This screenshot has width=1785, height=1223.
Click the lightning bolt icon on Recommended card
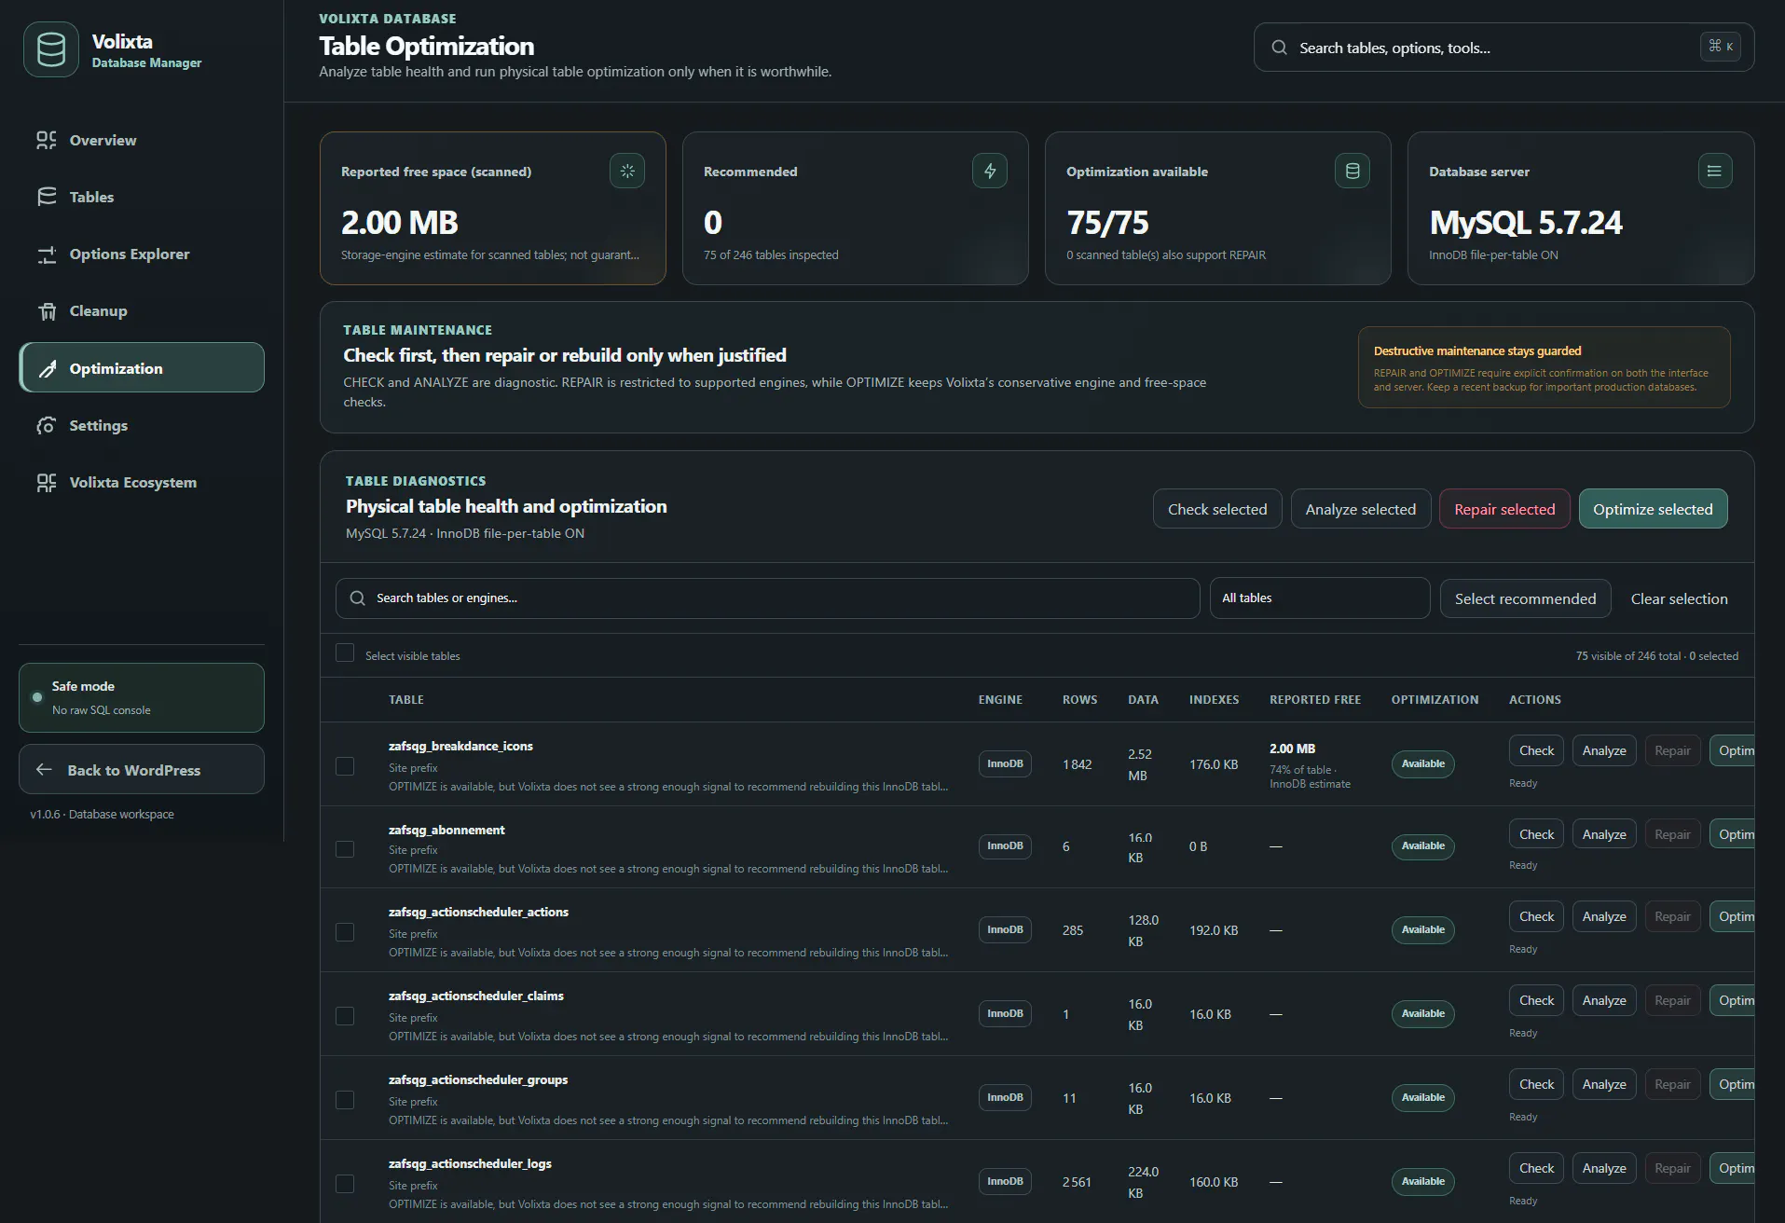(x=990, y=171)
